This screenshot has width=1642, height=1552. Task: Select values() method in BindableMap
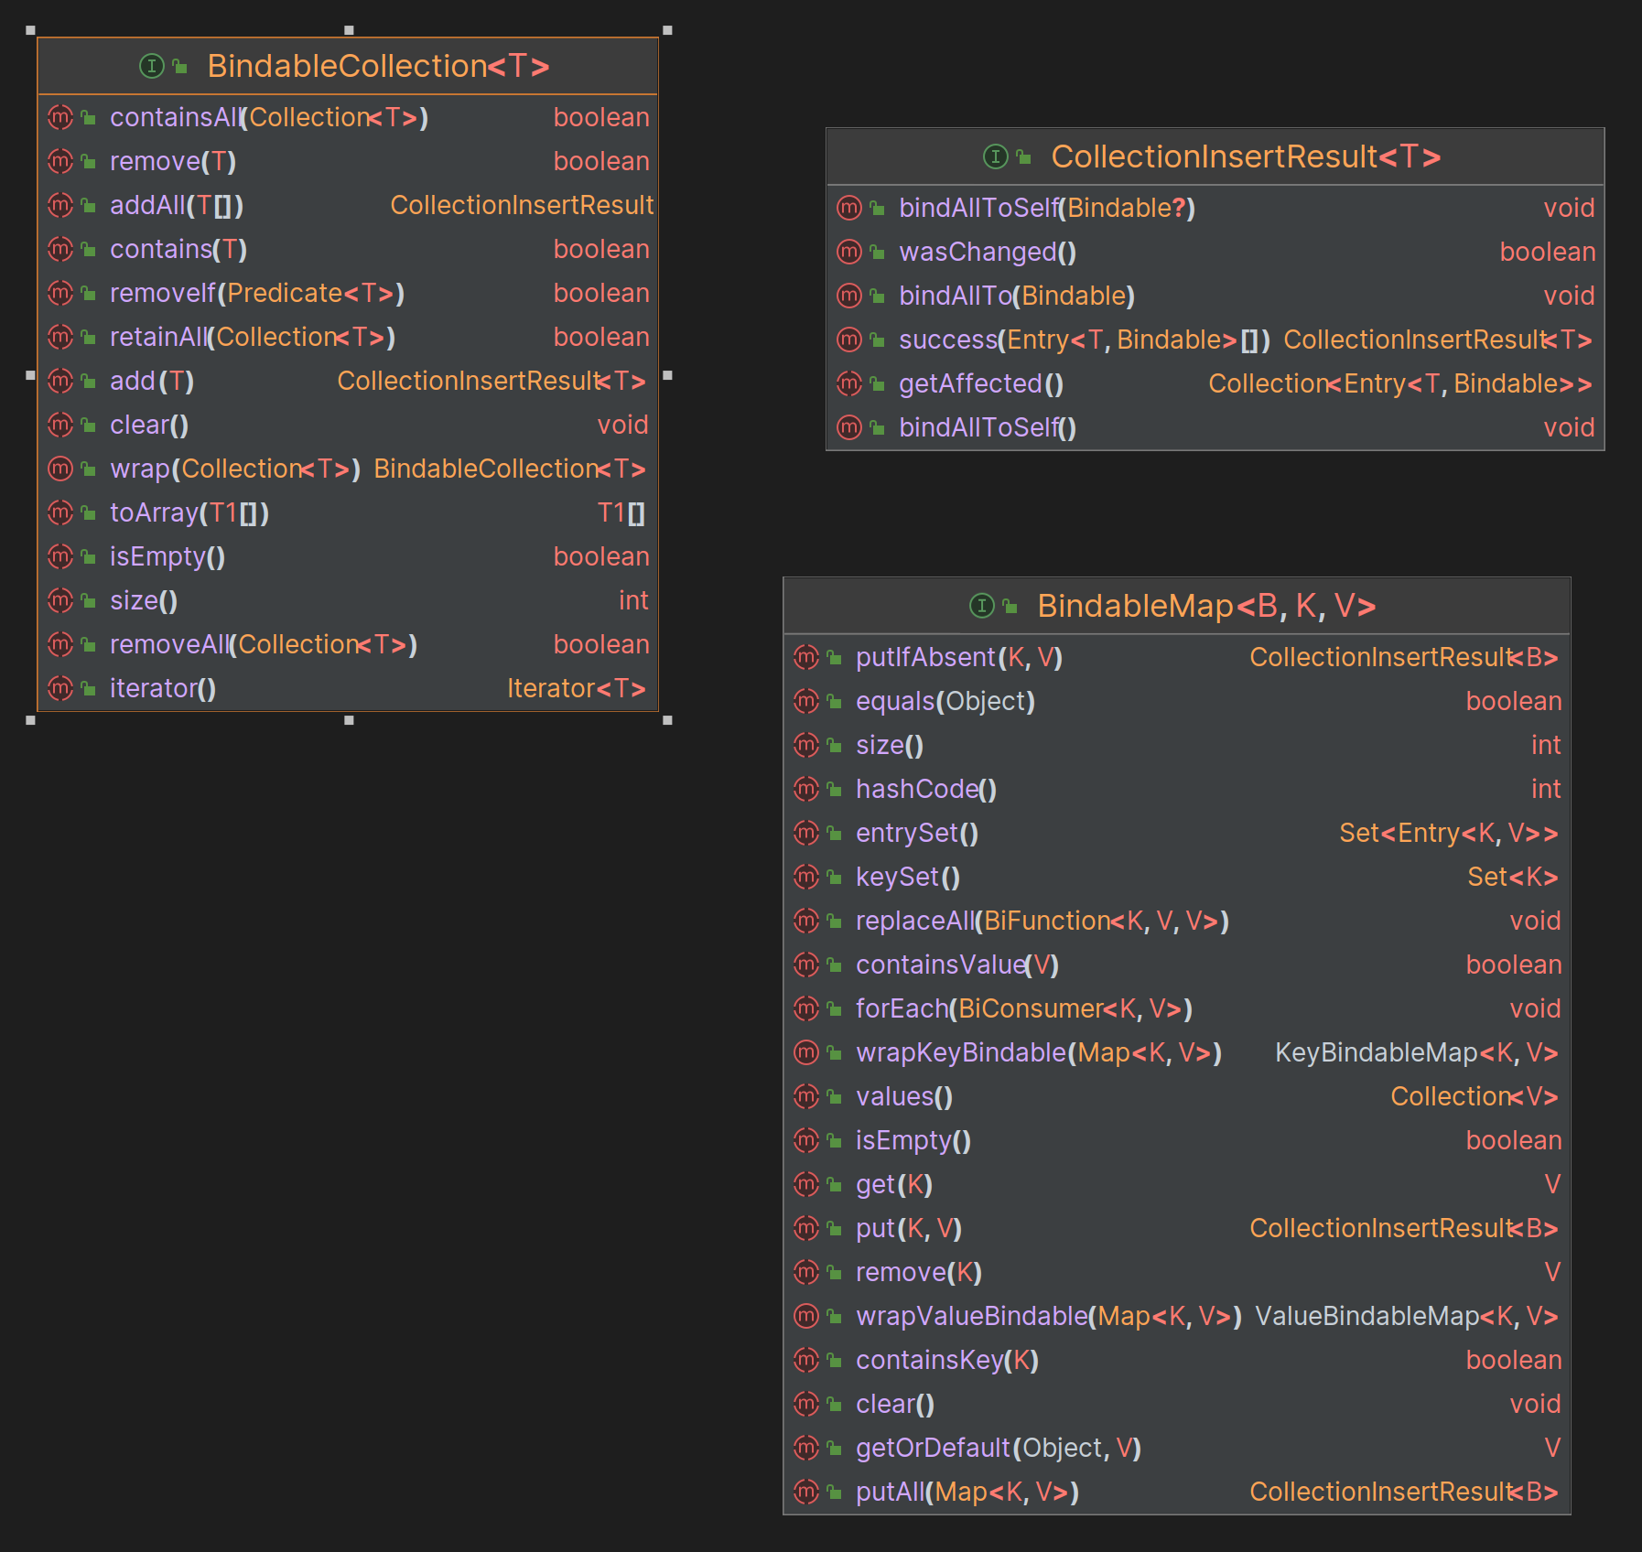point(1177,1096)
